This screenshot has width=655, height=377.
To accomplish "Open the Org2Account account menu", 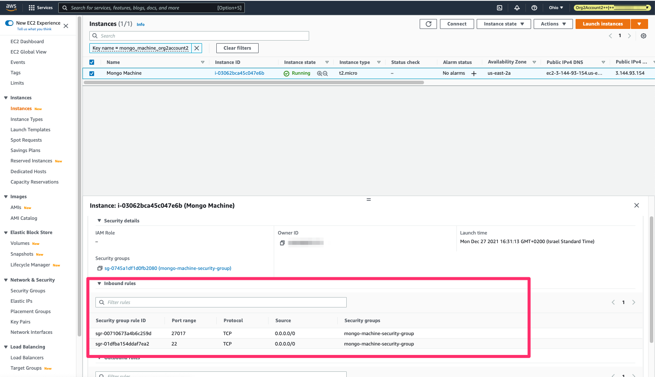I will pos(612,8).
